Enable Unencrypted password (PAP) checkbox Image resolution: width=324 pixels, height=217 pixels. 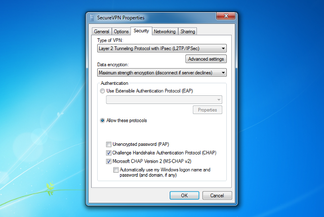coord(108,144)
